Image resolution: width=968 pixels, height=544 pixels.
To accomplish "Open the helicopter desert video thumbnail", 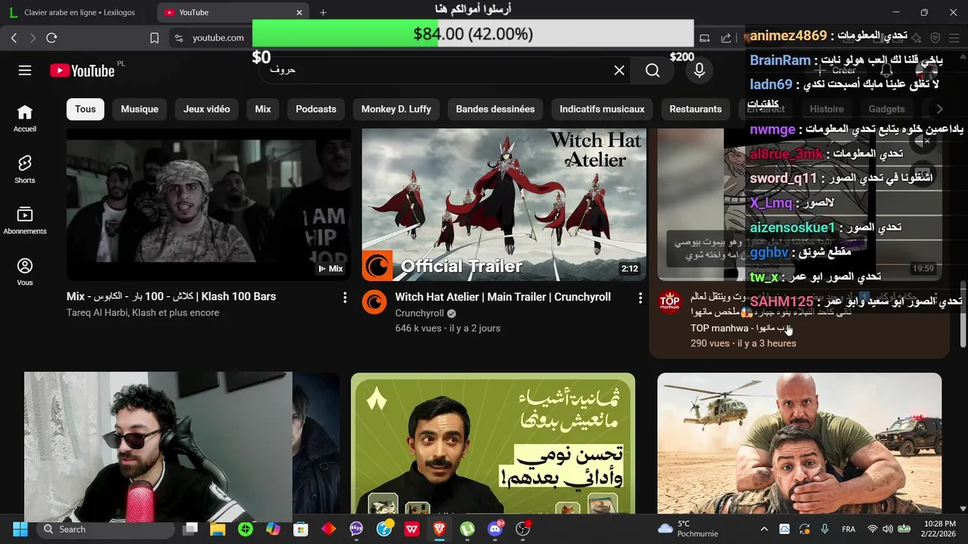I will (x=799, y=443).
